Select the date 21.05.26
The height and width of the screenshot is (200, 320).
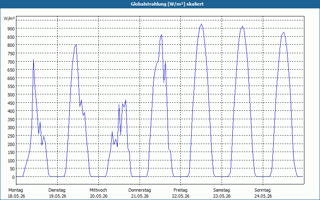point(140,196)
